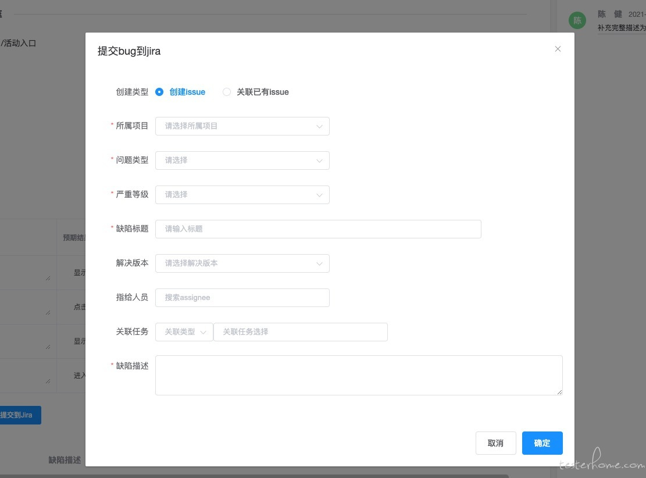Click the 关联任务选择 input field
This screenshot has width=646, height=478.
pos(301,331)
